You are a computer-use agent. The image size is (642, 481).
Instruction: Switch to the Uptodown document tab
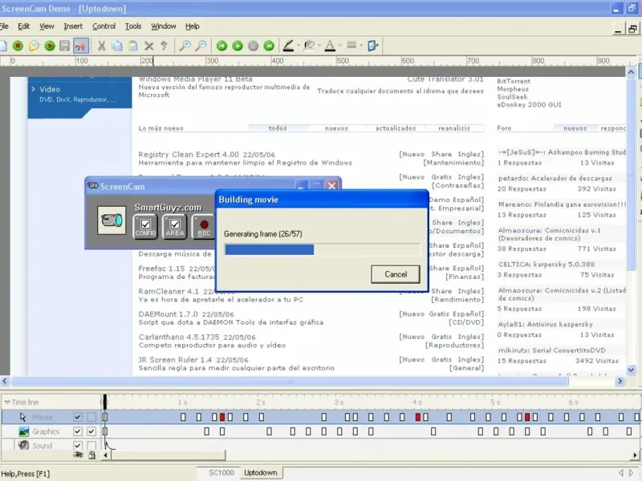[x=261, y=473]
